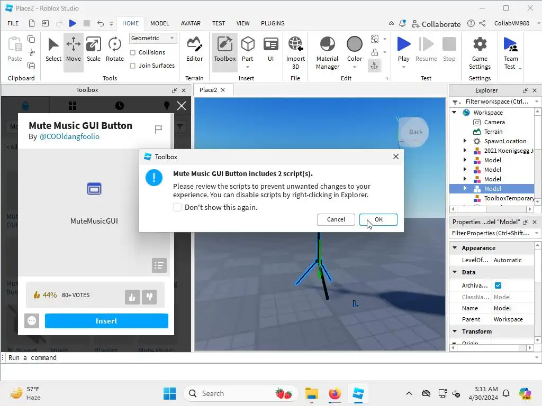The image size is (542, 406).
Task: Click the Lock tool icon
Action: pos(374,52)
